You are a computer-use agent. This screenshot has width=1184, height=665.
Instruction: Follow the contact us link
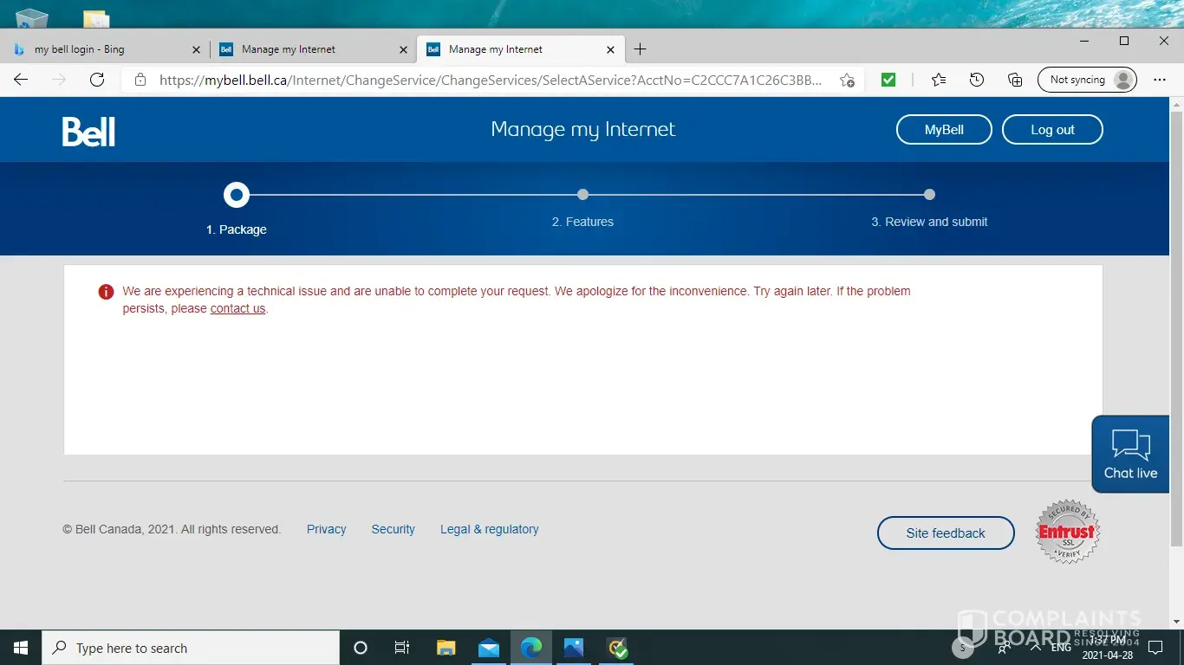237,309
